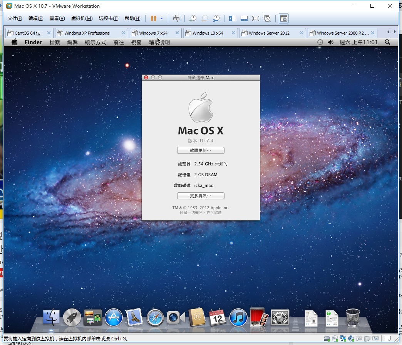Switch to the Windows XP Professional tab
This screenshot has width=402, height=345.
(x=87, y=33)
